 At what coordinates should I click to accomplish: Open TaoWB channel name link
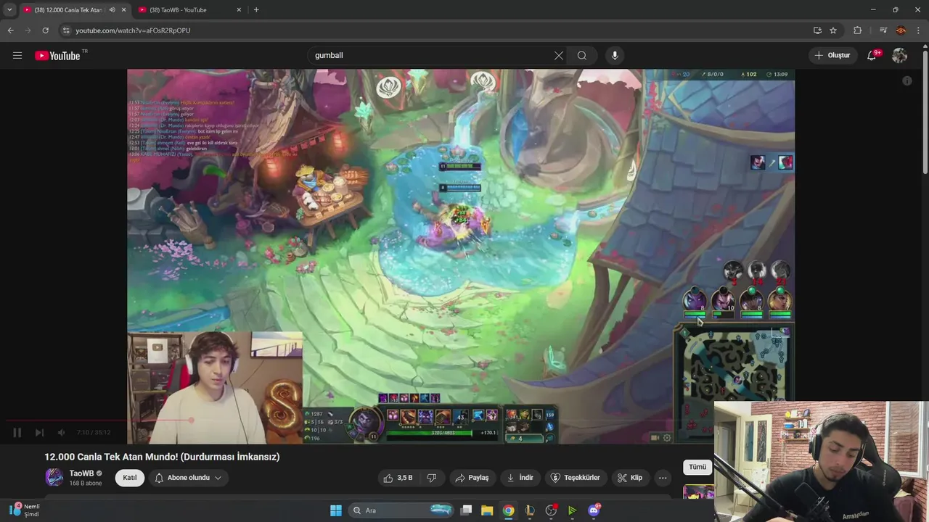tap(81, 473)
